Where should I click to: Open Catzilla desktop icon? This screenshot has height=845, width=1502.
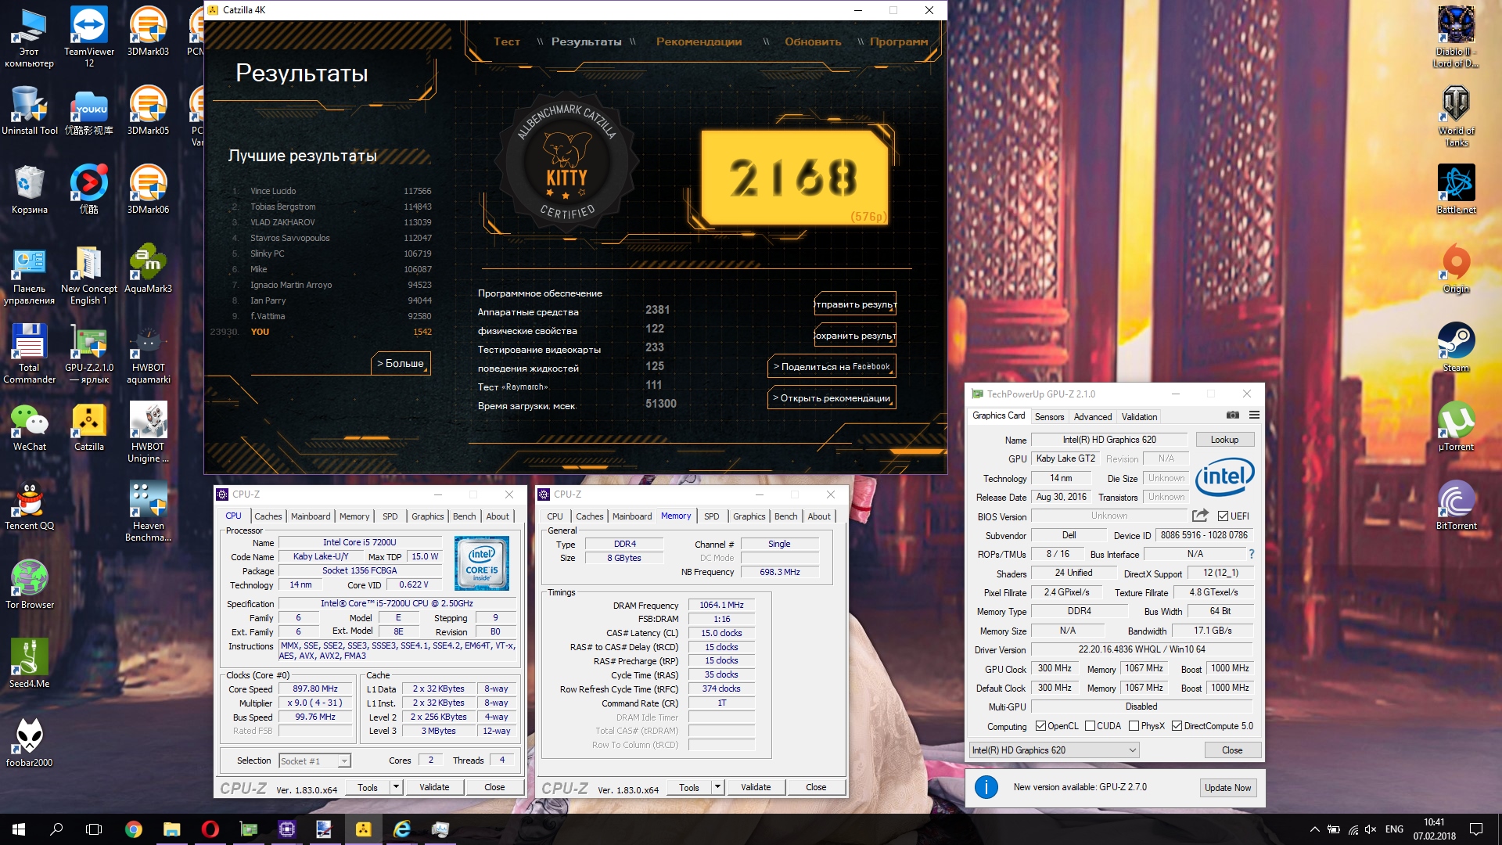click(88, 426)
